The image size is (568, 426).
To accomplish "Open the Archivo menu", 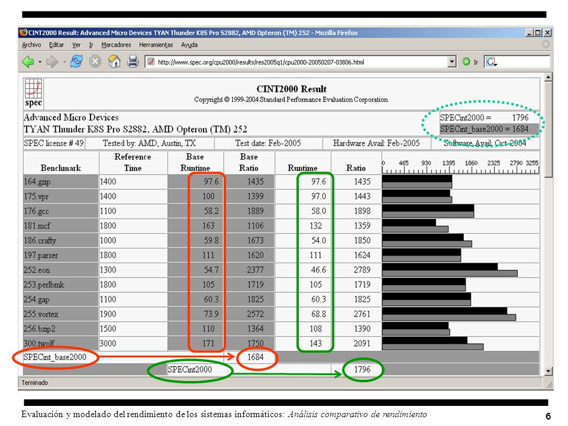I will (x=31, y=45).
